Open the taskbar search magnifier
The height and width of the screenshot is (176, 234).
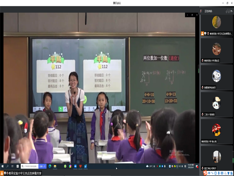(7, 166)
